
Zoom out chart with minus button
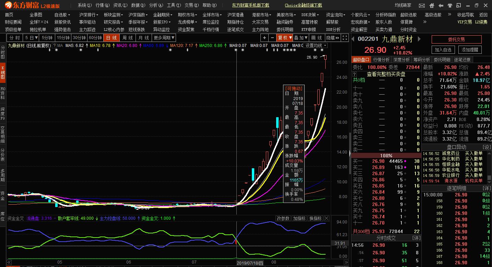[x=272, y=38]
